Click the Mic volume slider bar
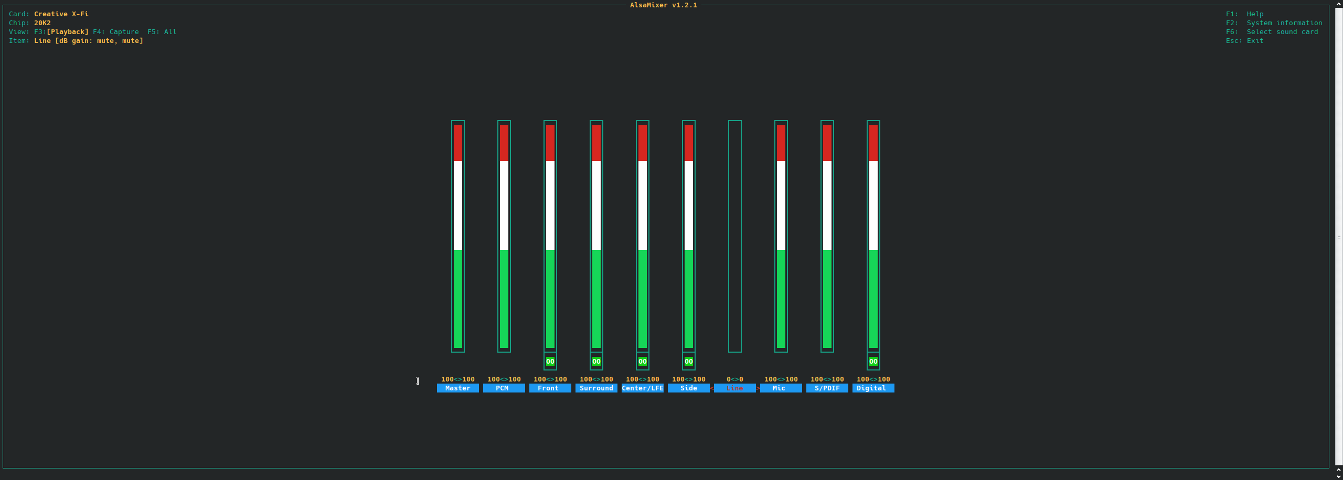 781,236
